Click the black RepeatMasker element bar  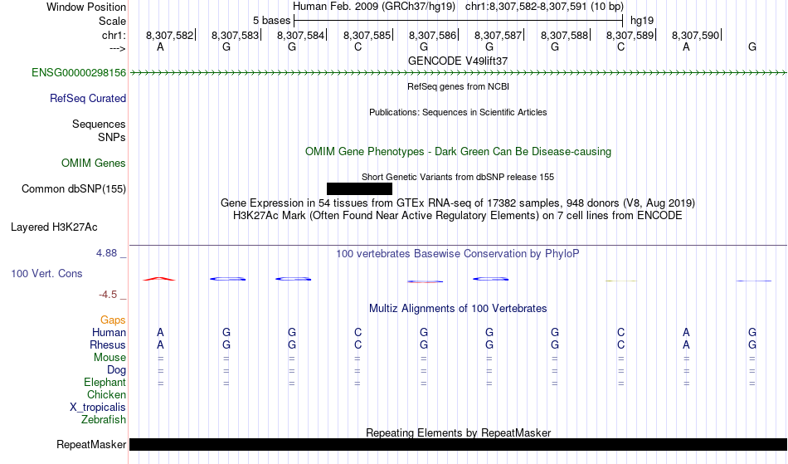click(x=459, y=444)
